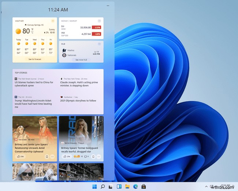
Task: Click the MONEY | MARKET widget title
Action: click(x=69, y=21)
